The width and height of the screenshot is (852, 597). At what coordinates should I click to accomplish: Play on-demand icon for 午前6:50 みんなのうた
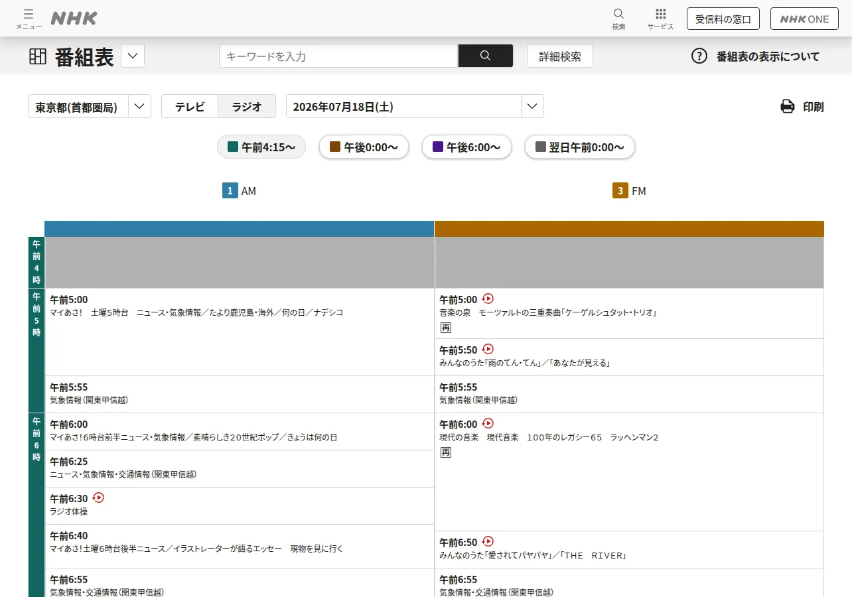pyautogui.click(x=488, y=541)
